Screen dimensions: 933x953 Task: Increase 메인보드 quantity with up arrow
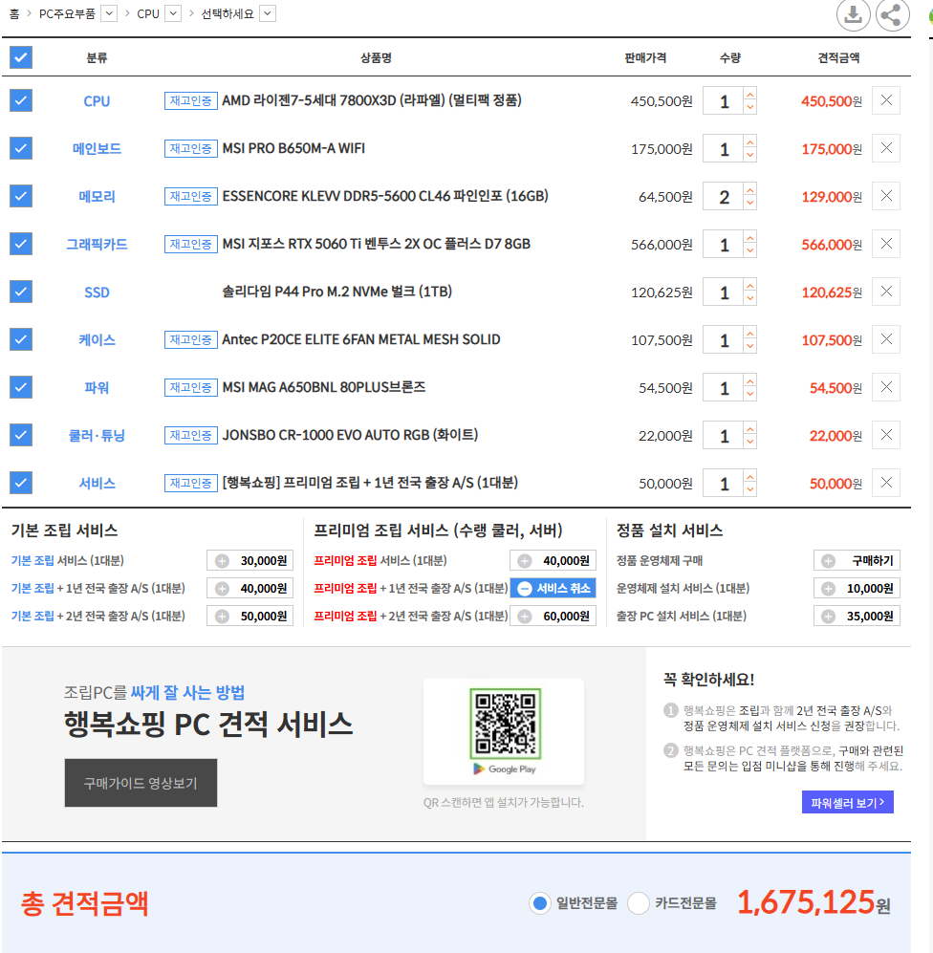(750, 142)
